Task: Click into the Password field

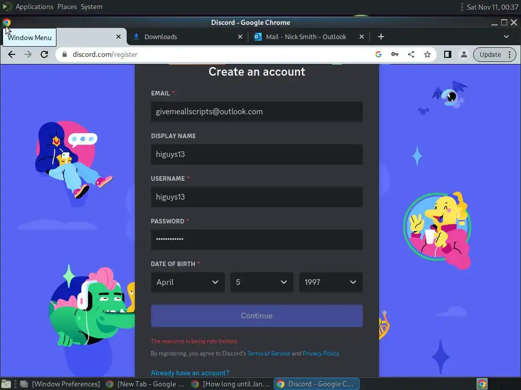Action: click(x=257, y=240)
